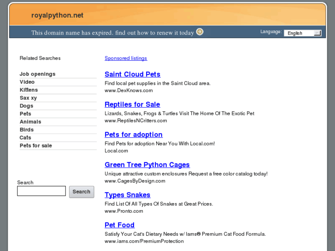Click the www.Pronto.com URL text
Screen dimensions: 335x251
pyautogui.click(x=123, y=211)
